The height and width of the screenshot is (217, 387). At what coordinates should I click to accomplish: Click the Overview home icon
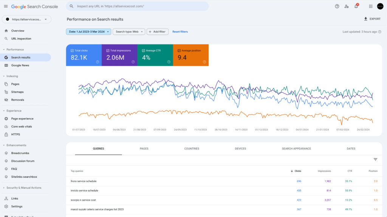click(x=6, y=31)
